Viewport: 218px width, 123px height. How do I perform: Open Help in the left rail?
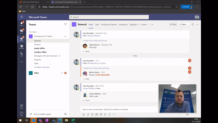[x=21, y=114]
